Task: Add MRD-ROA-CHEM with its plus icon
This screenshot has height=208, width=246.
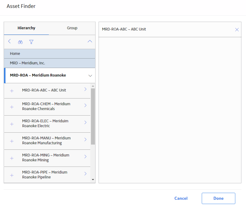Action: [x=12, y=107]
